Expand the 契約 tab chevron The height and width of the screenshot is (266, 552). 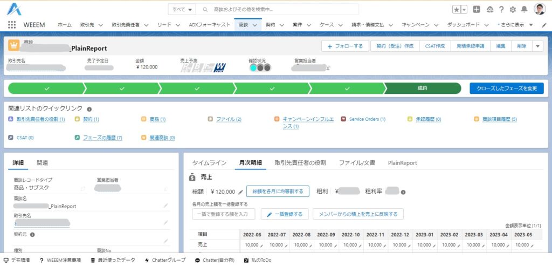(x=281, y=25)
